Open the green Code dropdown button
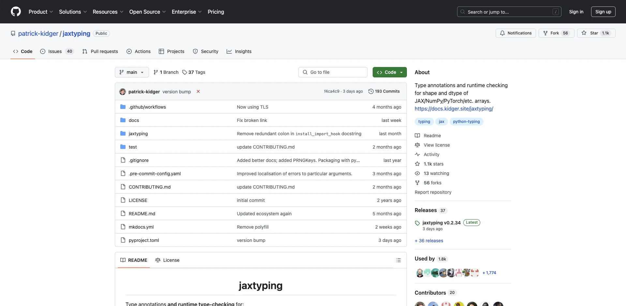 [x=390, y=72]
